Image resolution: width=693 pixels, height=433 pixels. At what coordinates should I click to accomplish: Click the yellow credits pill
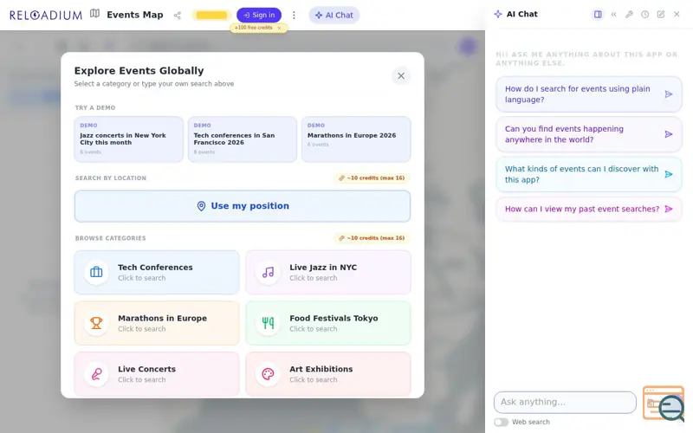pyautogui.click(x=211, y=15)
